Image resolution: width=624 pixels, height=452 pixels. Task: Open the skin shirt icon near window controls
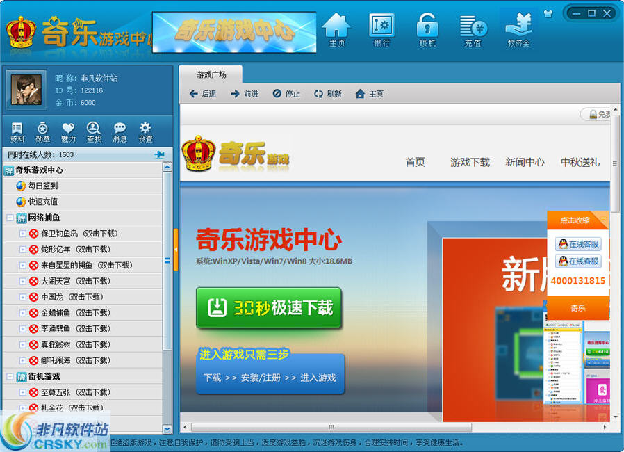coord(548,13)
